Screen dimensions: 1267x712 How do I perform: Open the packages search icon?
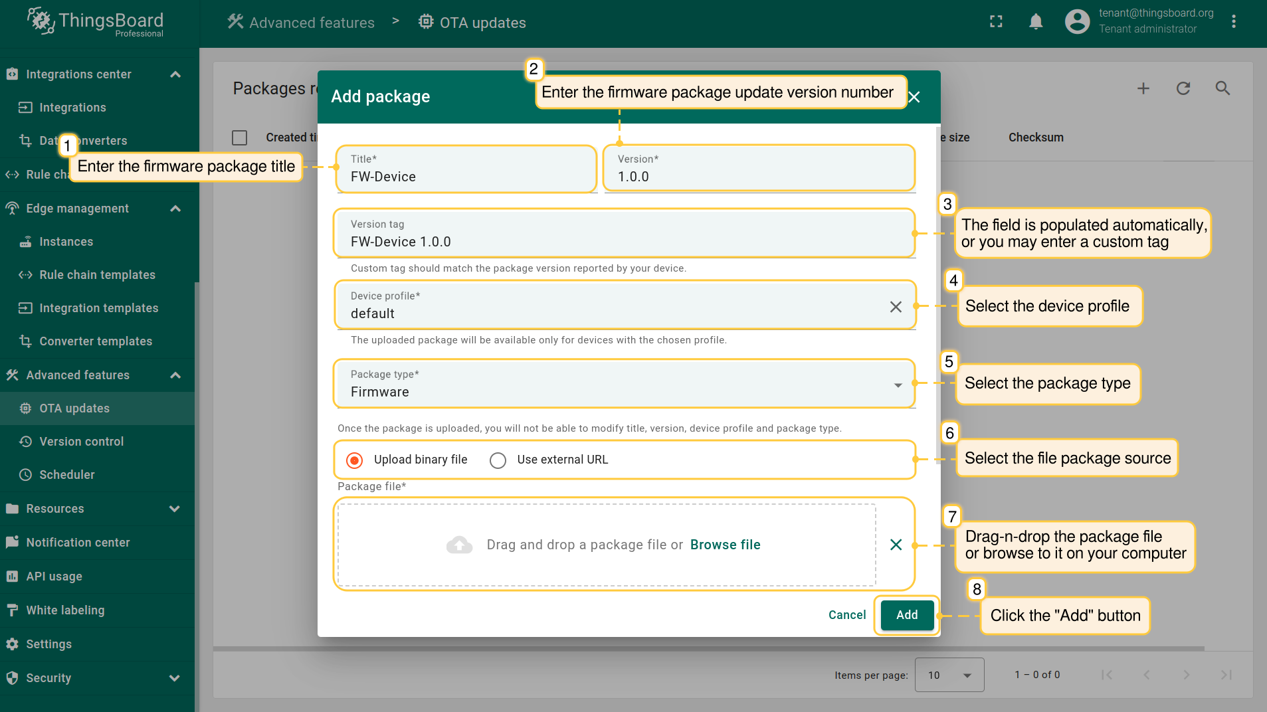1222,88
